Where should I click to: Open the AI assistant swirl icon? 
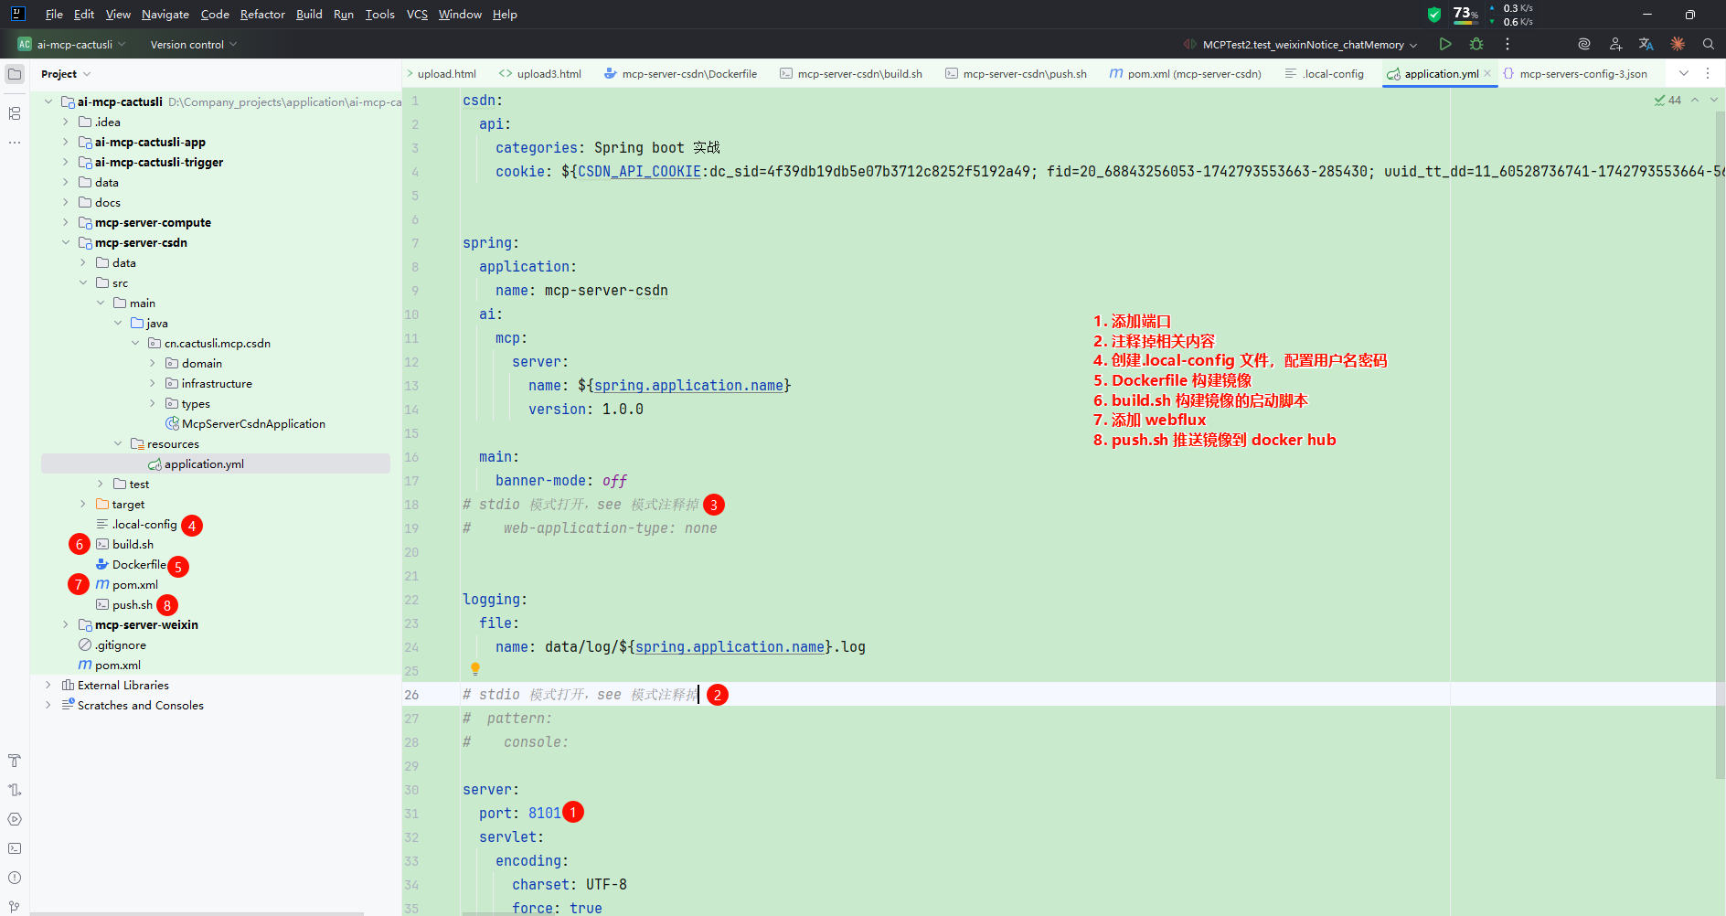coord(1584,44)
